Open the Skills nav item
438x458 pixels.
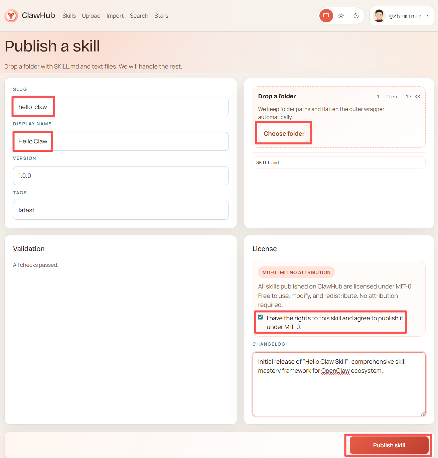(69, 16)
